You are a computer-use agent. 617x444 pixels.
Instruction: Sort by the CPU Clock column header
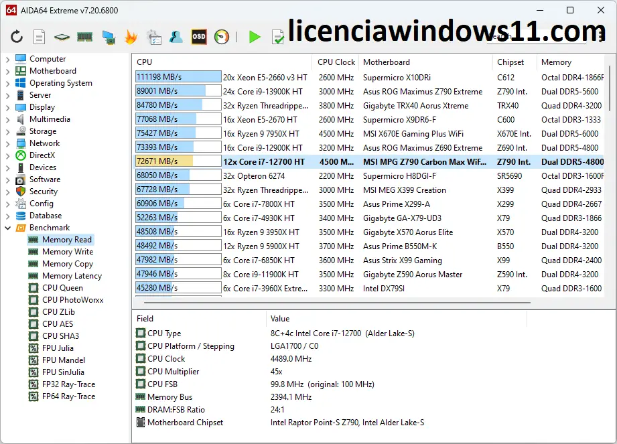tap(336, 62)
